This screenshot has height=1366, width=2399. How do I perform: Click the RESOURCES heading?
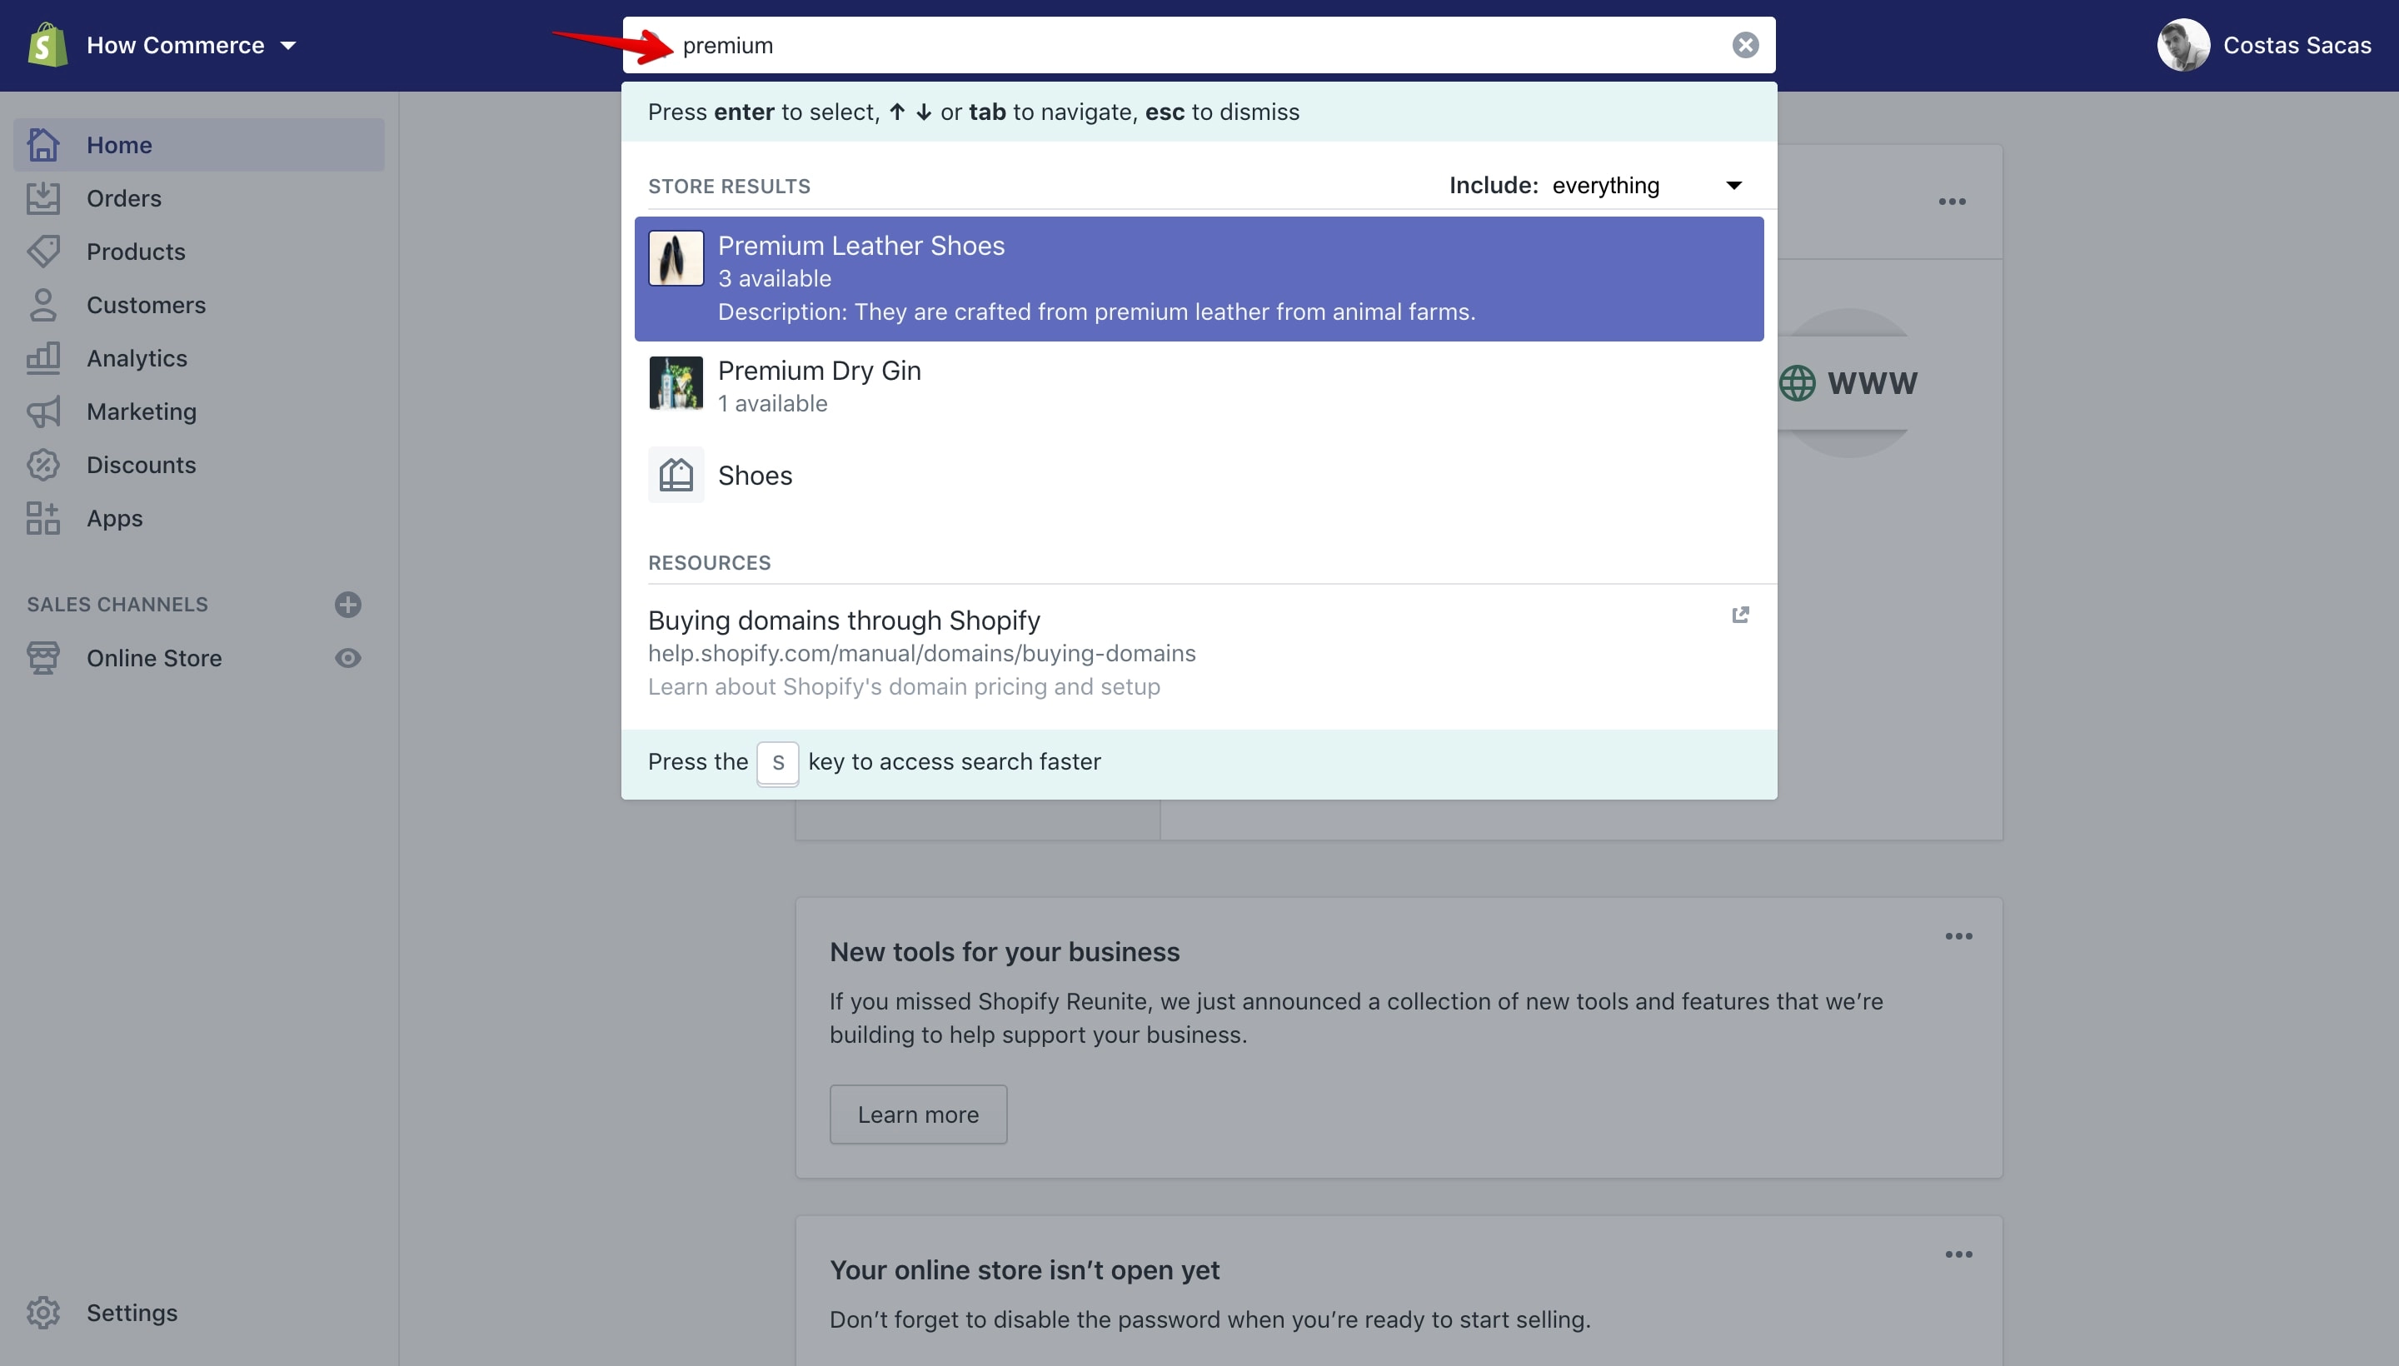(x=709, y=563)
